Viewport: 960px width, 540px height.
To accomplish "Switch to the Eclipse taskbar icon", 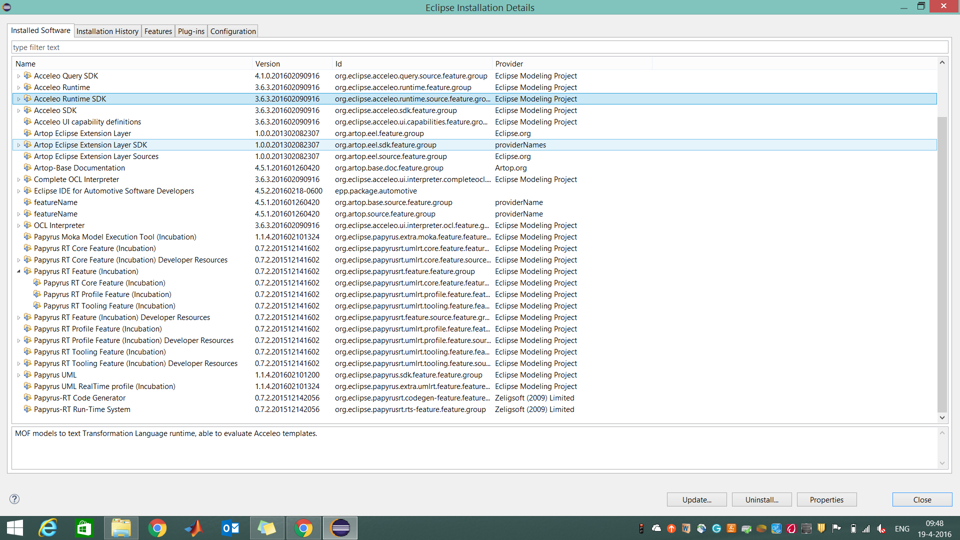I will pyautogui.click(x=340, y=528).
